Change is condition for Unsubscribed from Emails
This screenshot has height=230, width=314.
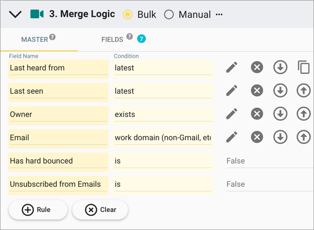[163, 185]
